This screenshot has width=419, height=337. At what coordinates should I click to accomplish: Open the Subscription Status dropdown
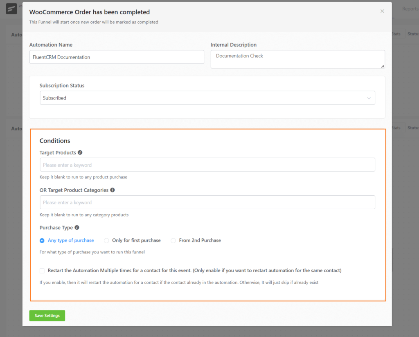pos(207,98)
